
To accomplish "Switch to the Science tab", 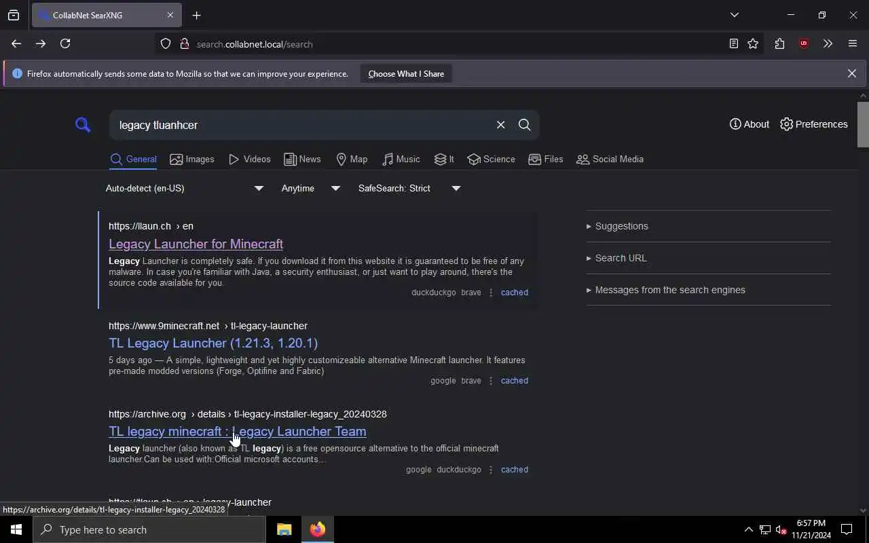I will click(x=491, y=159).
